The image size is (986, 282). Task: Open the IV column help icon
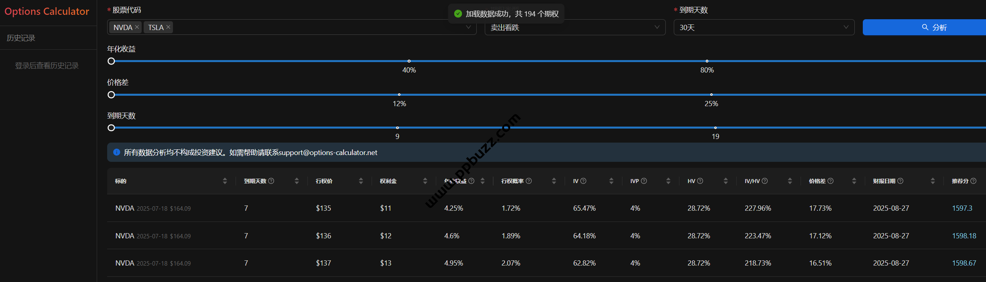tap(583, 181)
